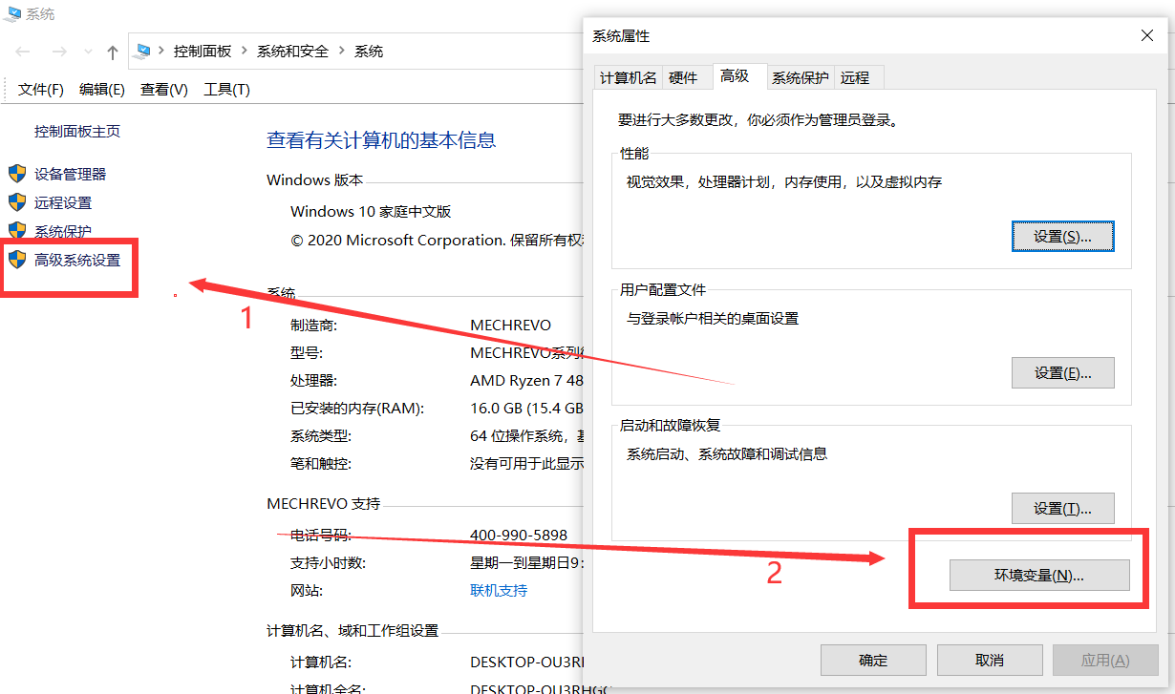Click shield icon beside 设备管理器
The image size is (1175, 694).
click(17, 174)
